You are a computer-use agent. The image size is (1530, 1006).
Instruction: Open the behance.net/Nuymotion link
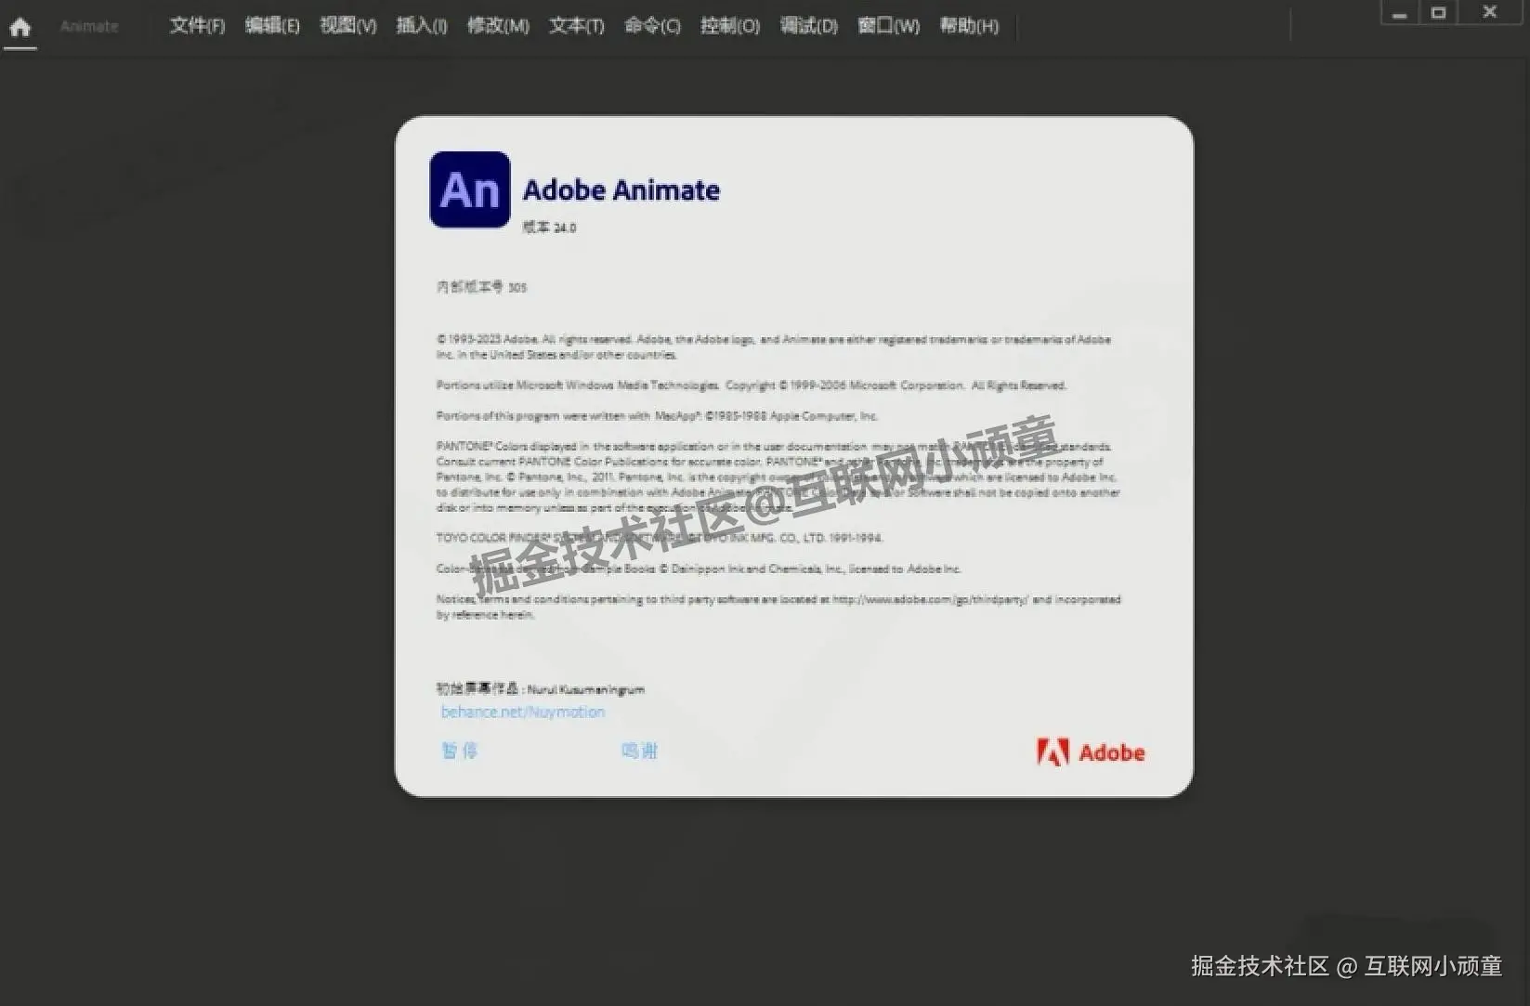(522, 712)
